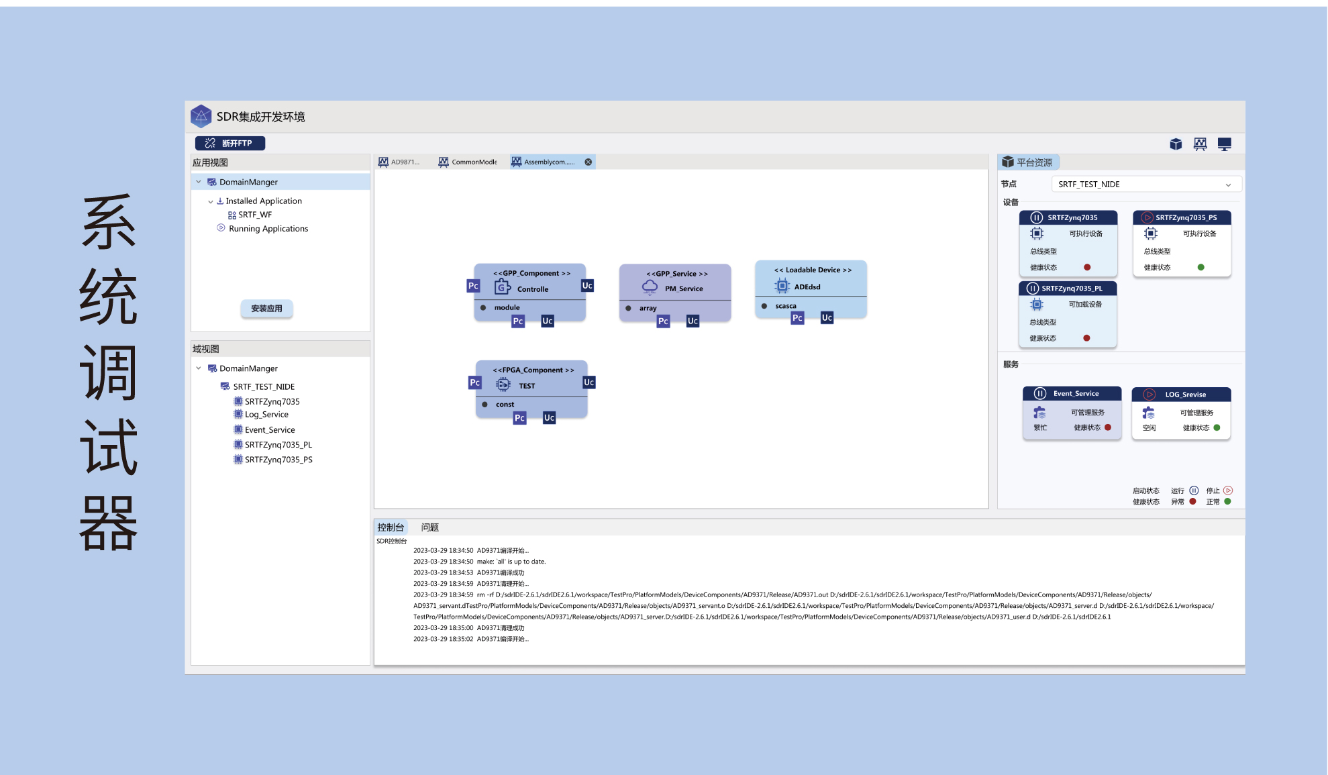The image size is (1328, 775).
Task: Click the 安装应用 button
Action: [x=266, y=309]
